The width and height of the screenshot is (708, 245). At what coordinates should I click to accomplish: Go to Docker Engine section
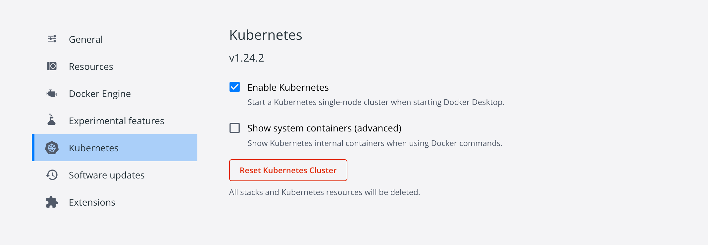100,94
